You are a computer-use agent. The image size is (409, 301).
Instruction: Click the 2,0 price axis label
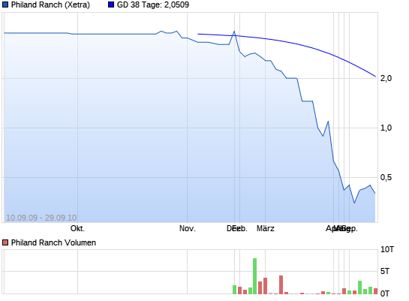click(x=386, y=78)
